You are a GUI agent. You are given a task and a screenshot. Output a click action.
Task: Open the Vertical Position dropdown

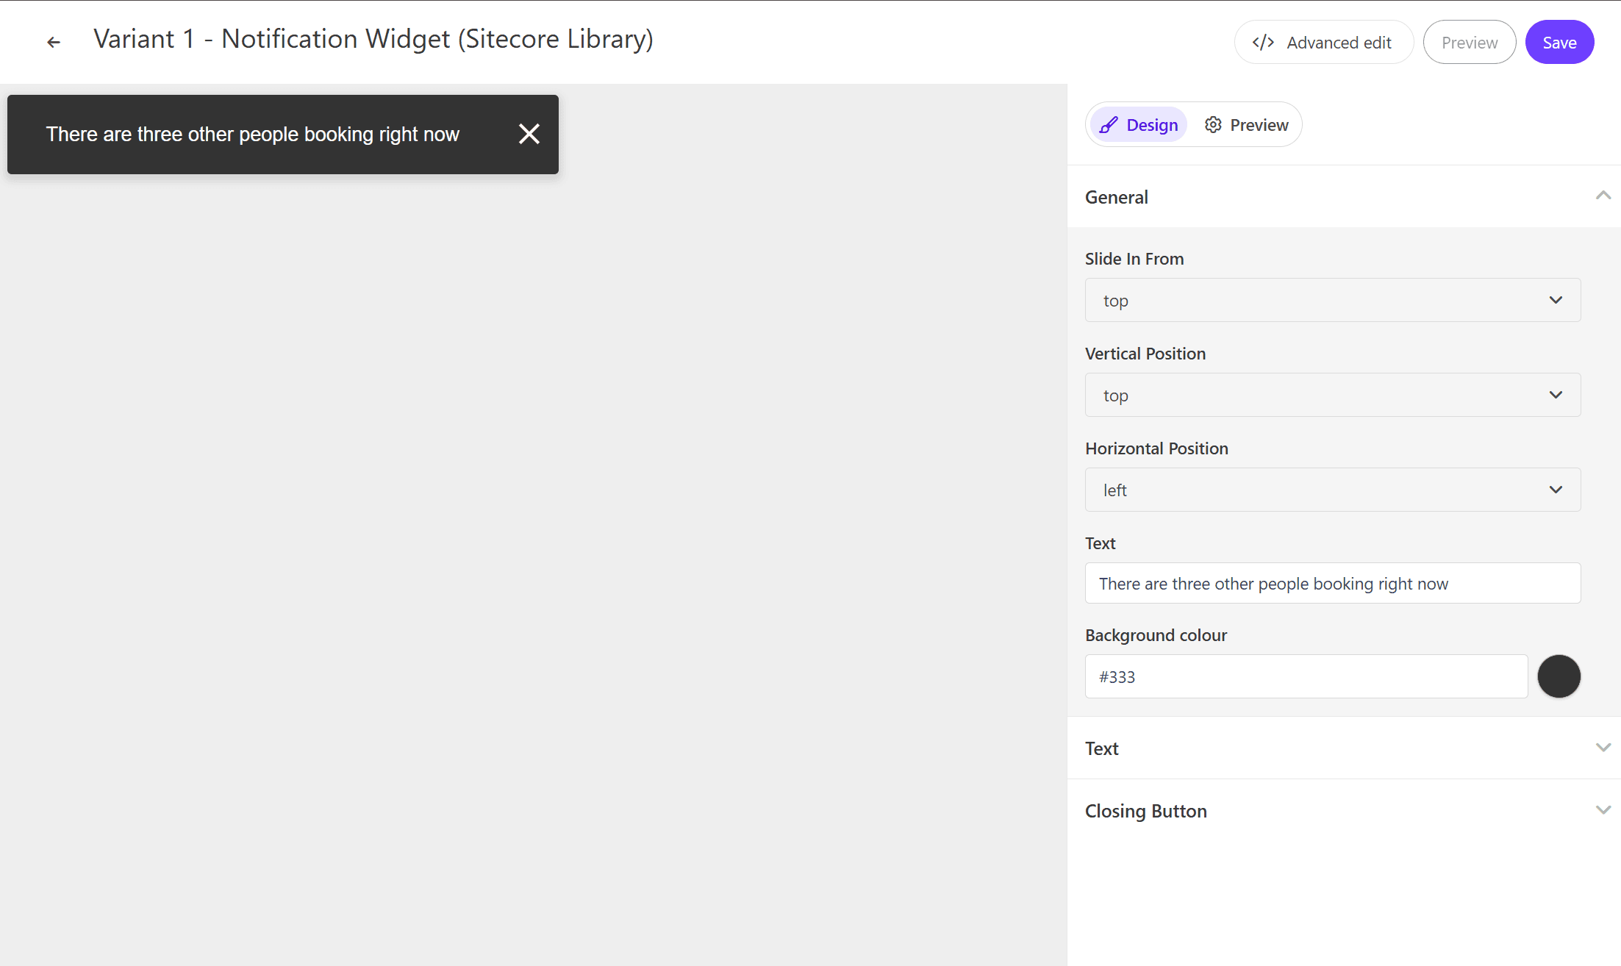1332,395
